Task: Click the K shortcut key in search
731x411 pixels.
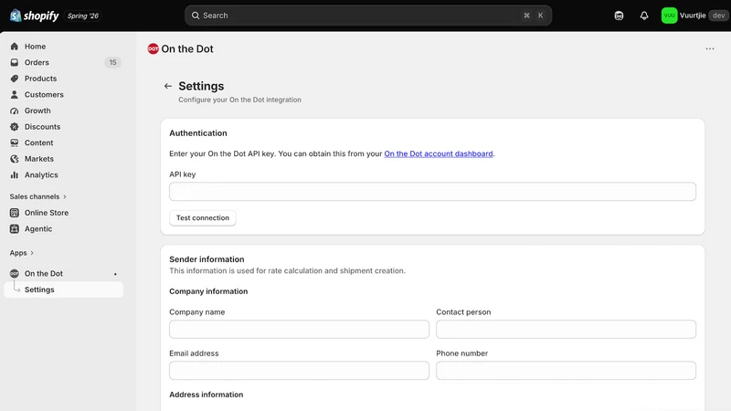Action: tap(540, 16)
